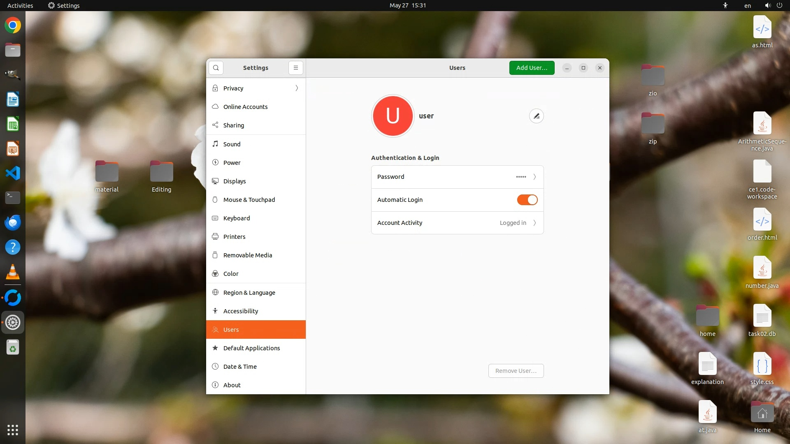The image size is (790, 444).
Task: Open Account Activity details chevron
Action: point(534,223)
